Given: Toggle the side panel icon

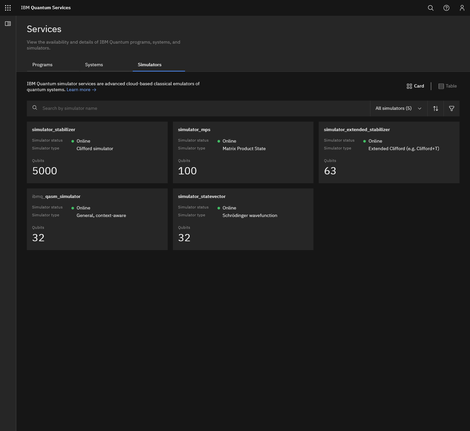Looking at the screenshot, I should tap(8, 24).
